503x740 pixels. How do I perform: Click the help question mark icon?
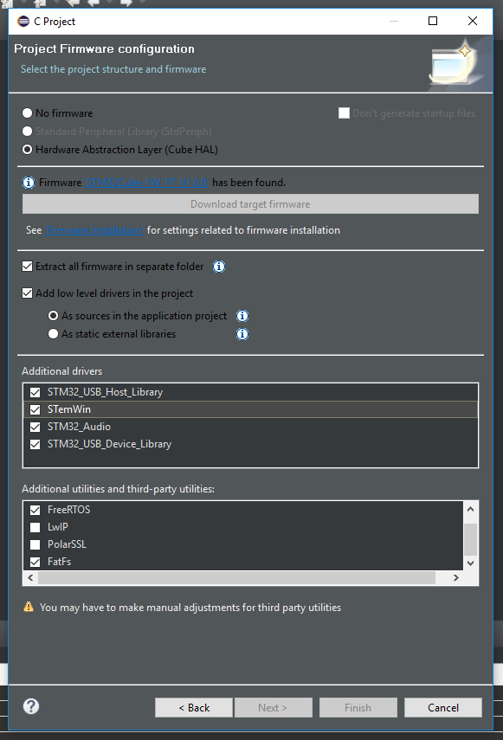click(31, 706)
